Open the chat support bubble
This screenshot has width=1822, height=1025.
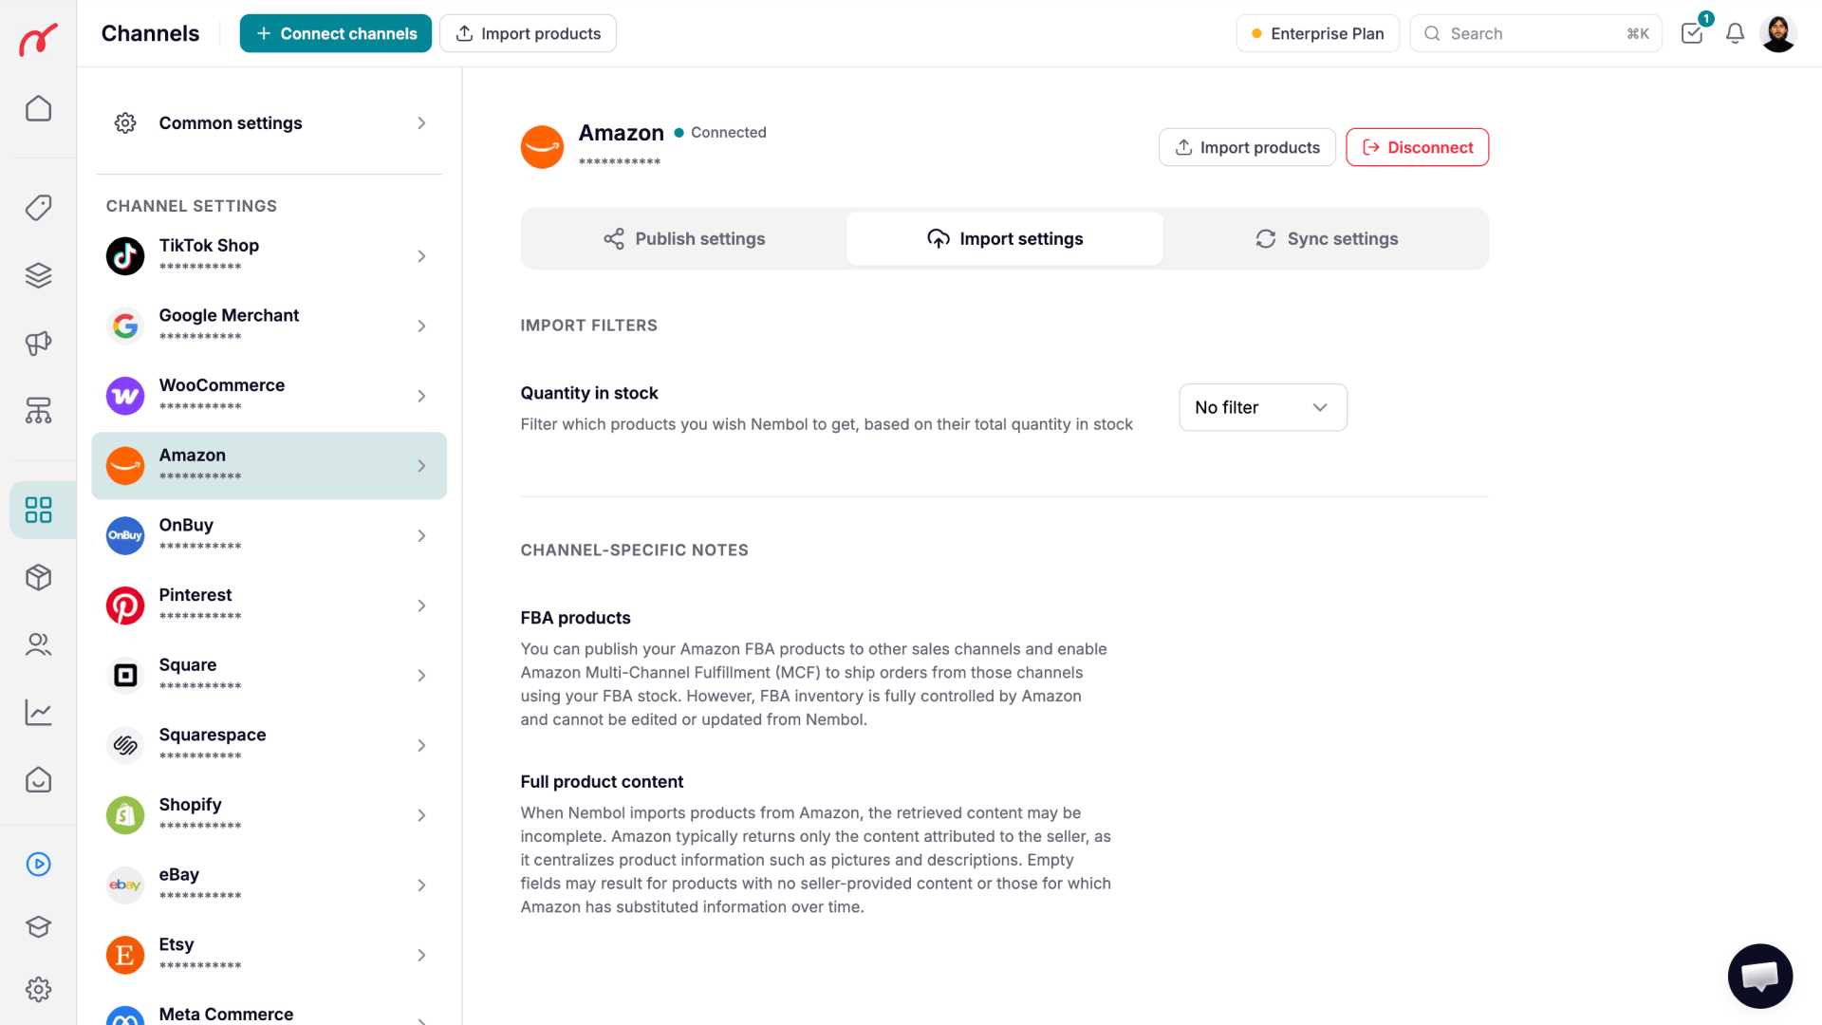tap(1759, 976)
